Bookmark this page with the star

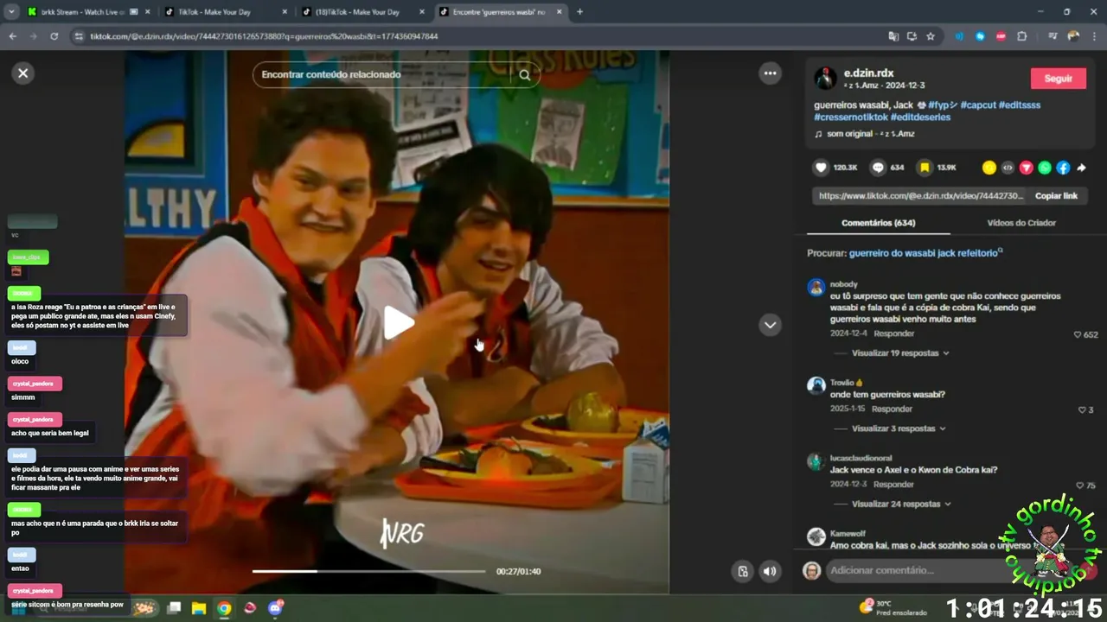pos(931,36)
